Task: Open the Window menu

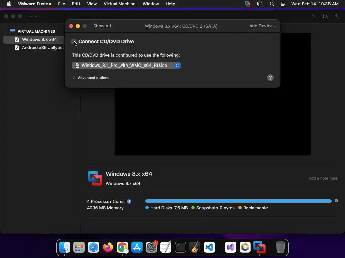Action: [x=151, y=4]
